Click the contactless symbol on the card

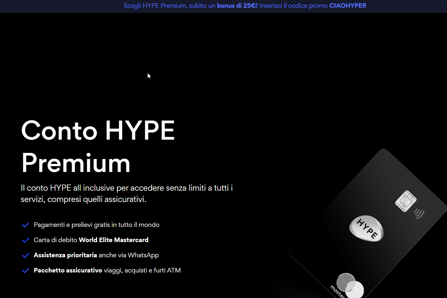[x=419, y=213]
